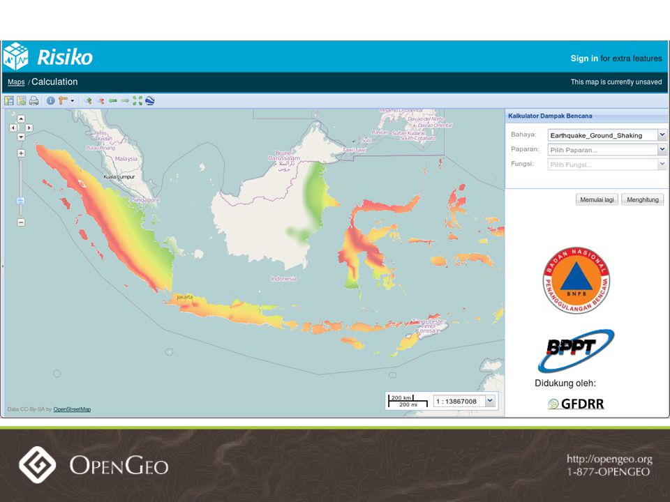670x502 pixels.
Task: Click the Earthquake_Ground_Shaking hazard field
Action: [602, 135]
